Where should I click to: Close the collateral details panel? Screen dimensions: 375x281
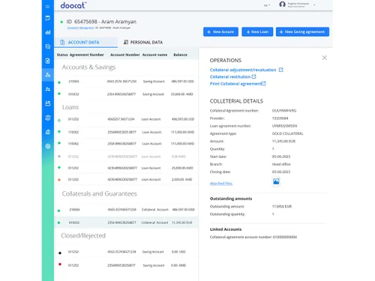325,58
